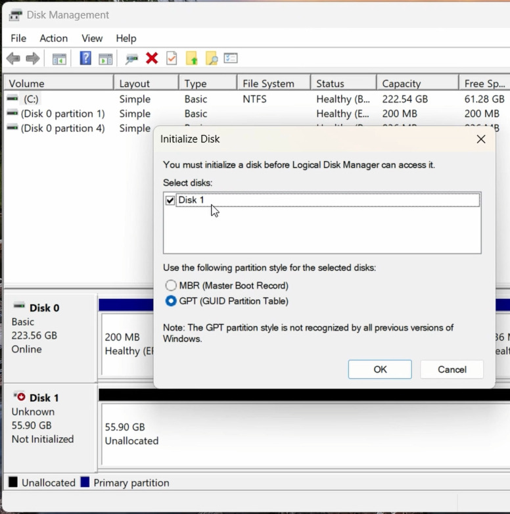510x514 pixels.
Task: Click the blue Primary partition legend swatch
Action: (85, 482)
